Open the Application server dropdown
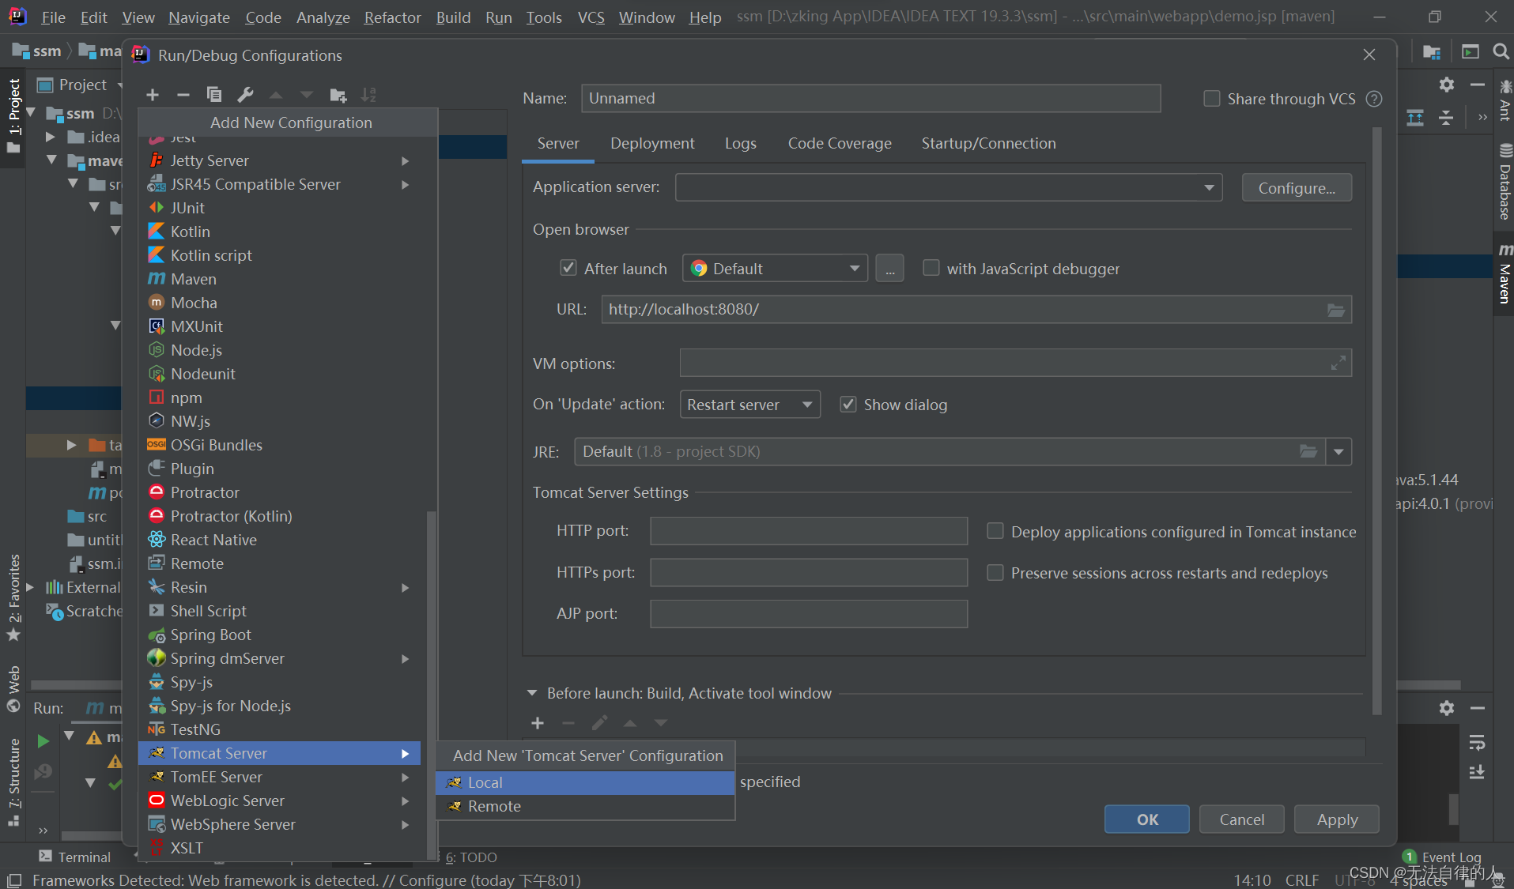Viewport: 1514px width, 889px height. (1210, 187)
